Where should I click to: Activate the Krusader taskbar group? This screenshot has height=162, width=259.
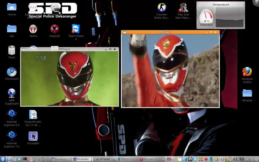[x=83, y=159]
